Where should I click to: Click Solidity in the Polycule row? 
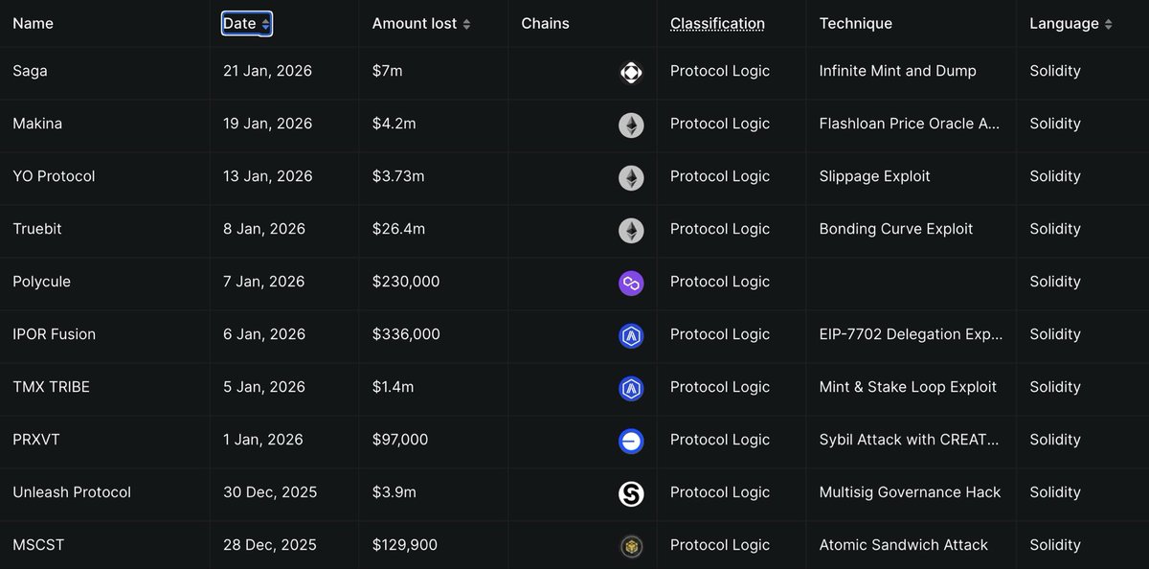point(1055,282)
